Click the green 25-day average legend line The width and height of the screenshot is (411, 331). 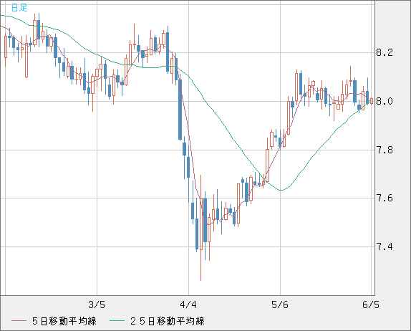(117, 321)
